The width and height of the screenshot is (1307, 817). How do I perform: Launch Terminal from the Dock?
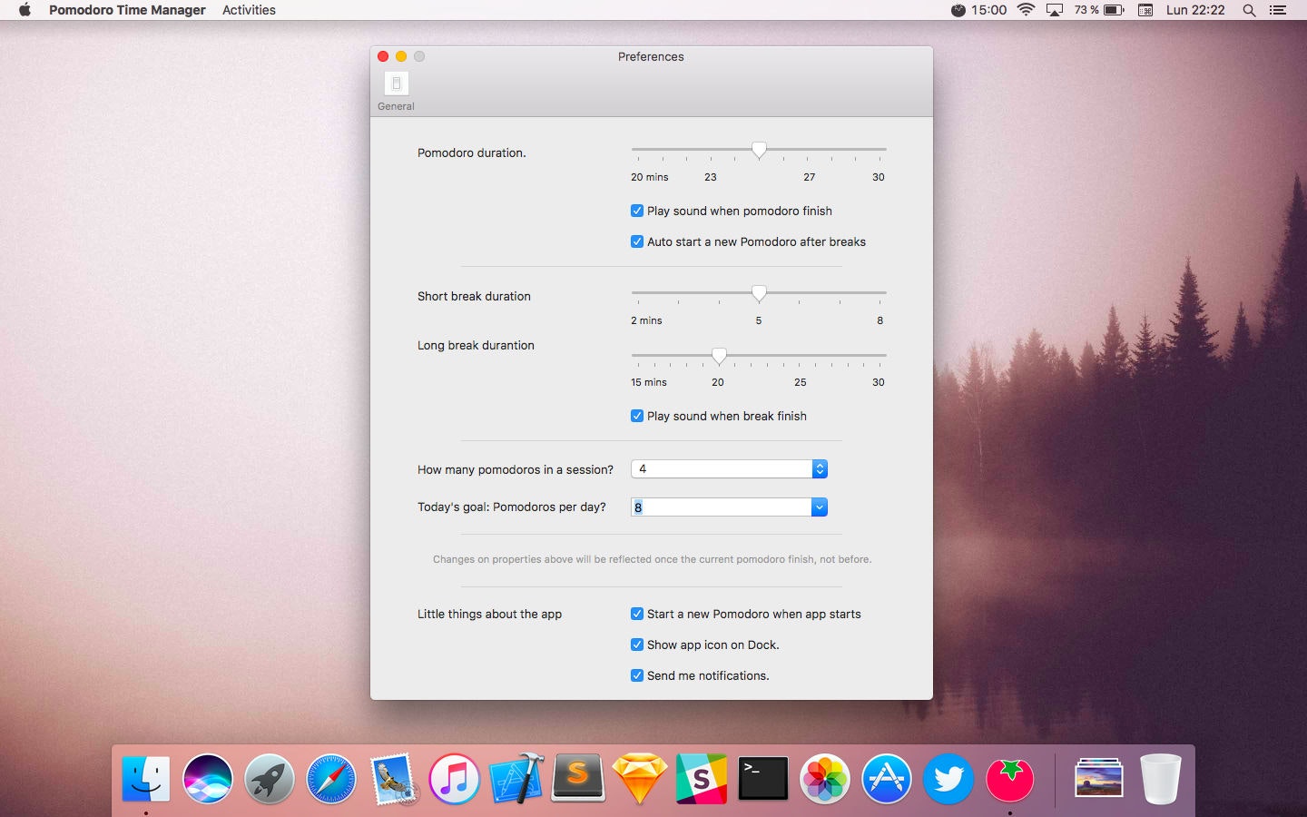tap(763, 779)
